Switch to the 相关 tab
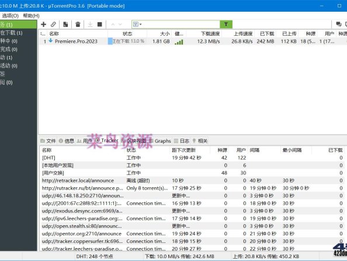 (200, 141)
